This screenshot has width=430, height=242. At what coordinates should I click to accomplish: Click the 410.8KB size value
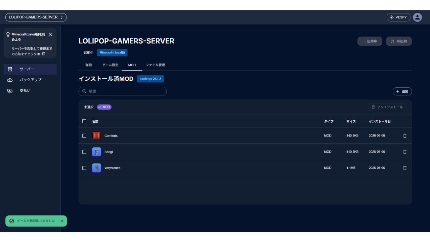pyautogui.click(x=352, y=152)
